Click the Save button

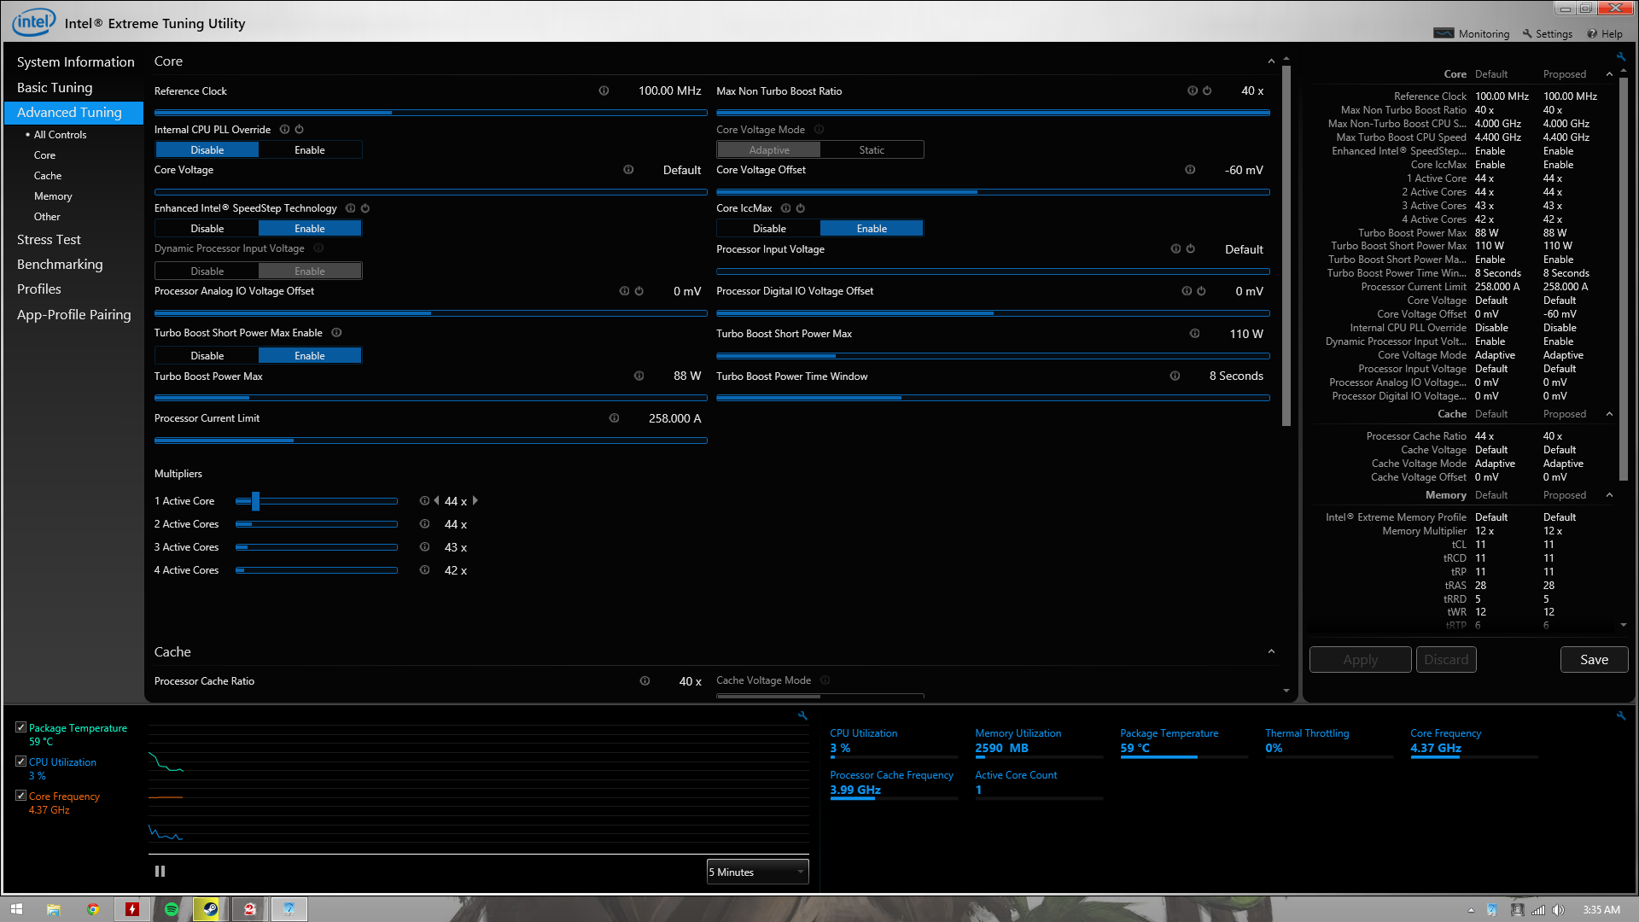[x=1594, y=660]
